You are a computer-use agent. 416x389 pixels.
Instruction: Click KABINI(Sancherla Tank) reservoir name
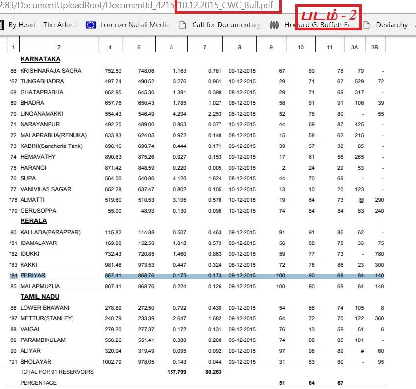tap(51, 146)
